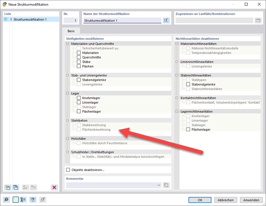Tick the Knotenlager checkbox under Lager

pyautogui.click(x=79, y=98)
